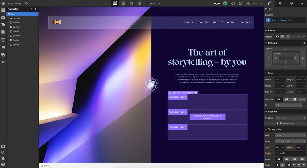Open the Weight dropdown set to 400
The height and width of the screenshot is (168, 307).
pyautogui.click(x=291, y=141)
